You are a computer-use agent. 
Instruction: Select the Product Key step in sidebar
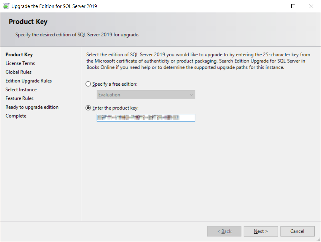click(x=19, y=55)
